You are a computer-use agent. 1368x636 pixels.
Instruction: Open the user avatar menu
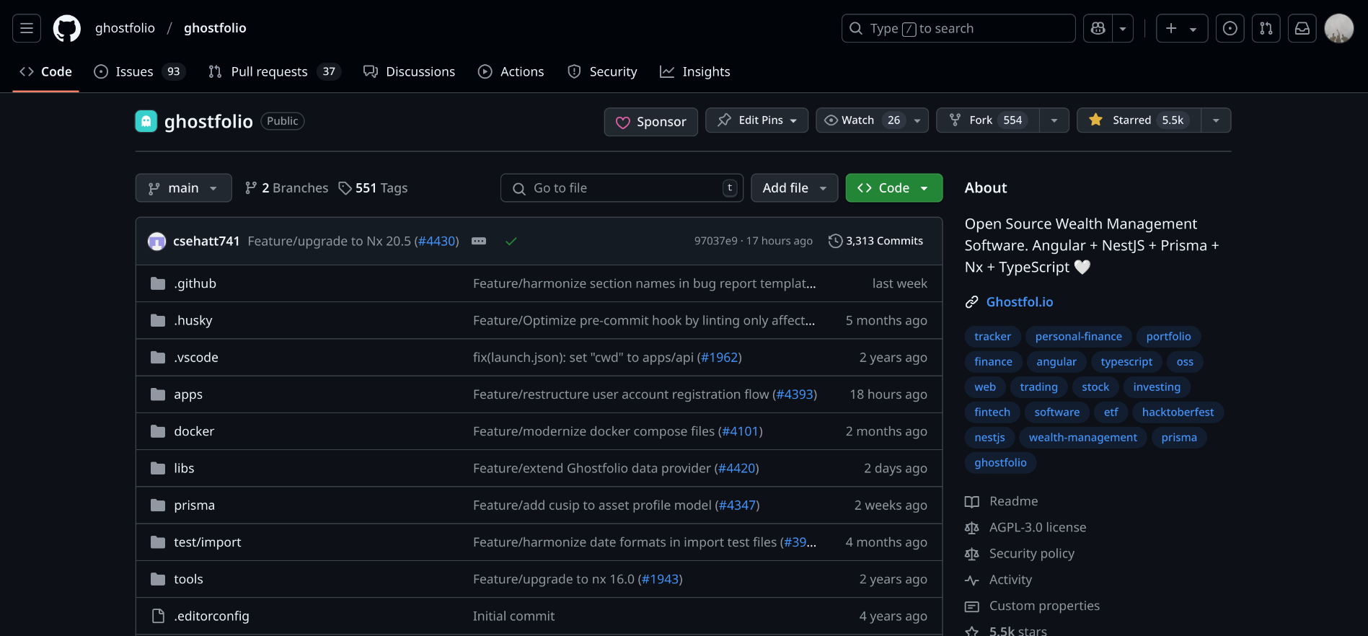1339,28
